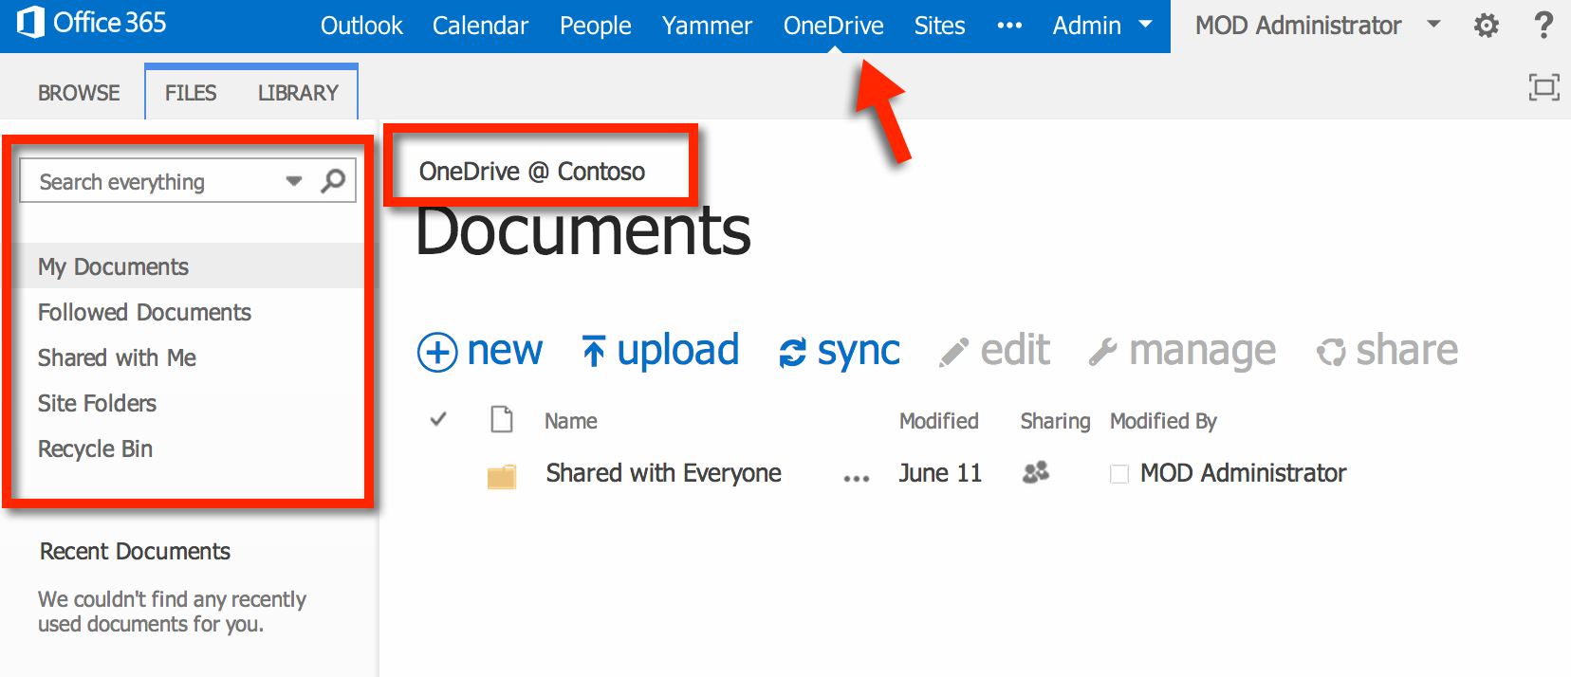Click the Sharing column header
Viewport: 1571px width, 677px height.
[x=1055, y=421]
